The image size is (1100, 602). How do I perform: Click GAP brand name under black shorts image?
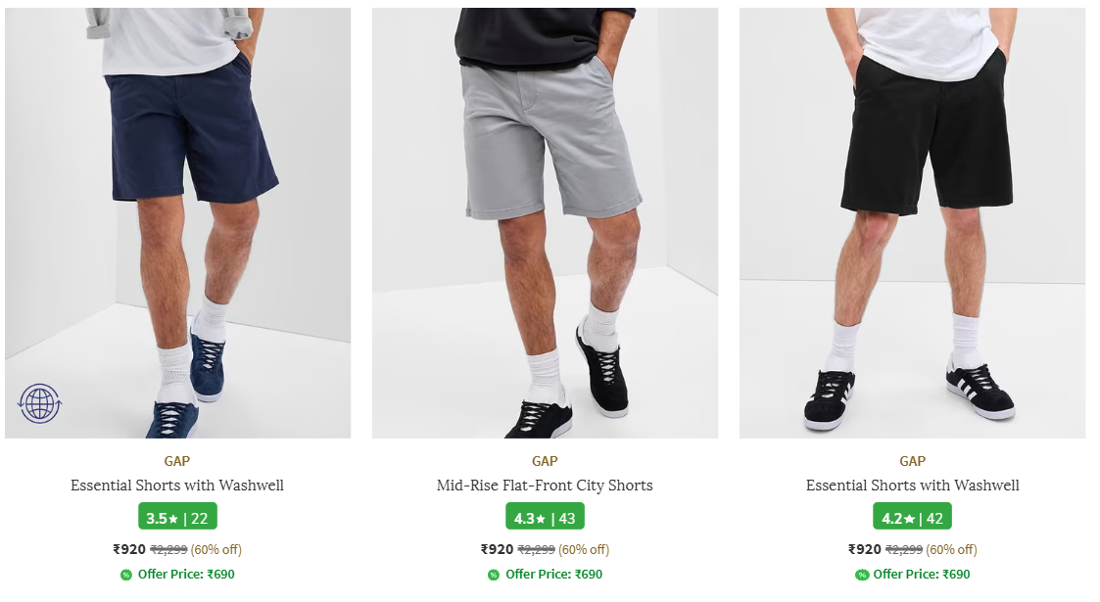(x=912, y=461)
